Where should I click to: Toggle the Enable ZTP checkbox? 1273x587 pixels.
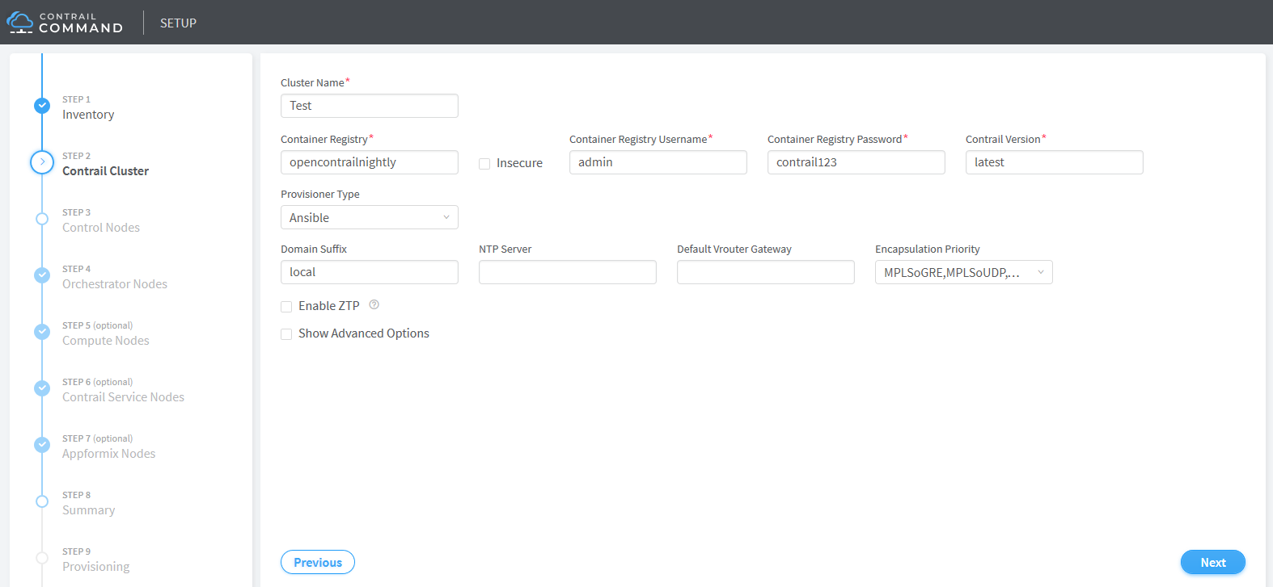click(286, 307)
